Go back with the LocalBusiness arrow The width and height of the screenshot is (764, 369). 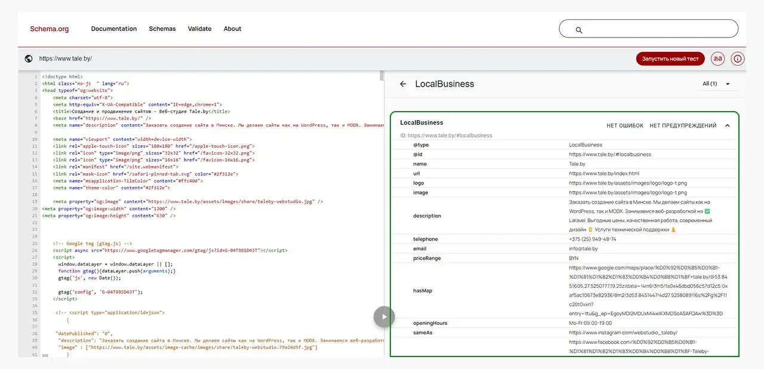click(403, 84)
